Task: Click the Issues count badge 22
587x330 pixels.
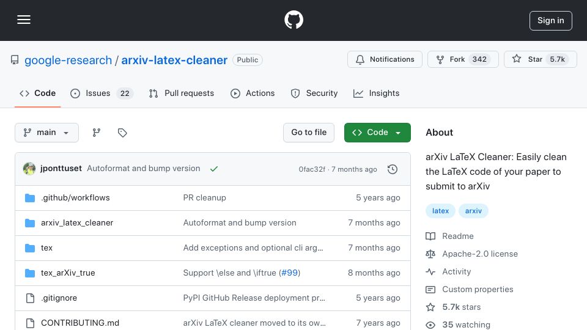Action: click(125, 93)
